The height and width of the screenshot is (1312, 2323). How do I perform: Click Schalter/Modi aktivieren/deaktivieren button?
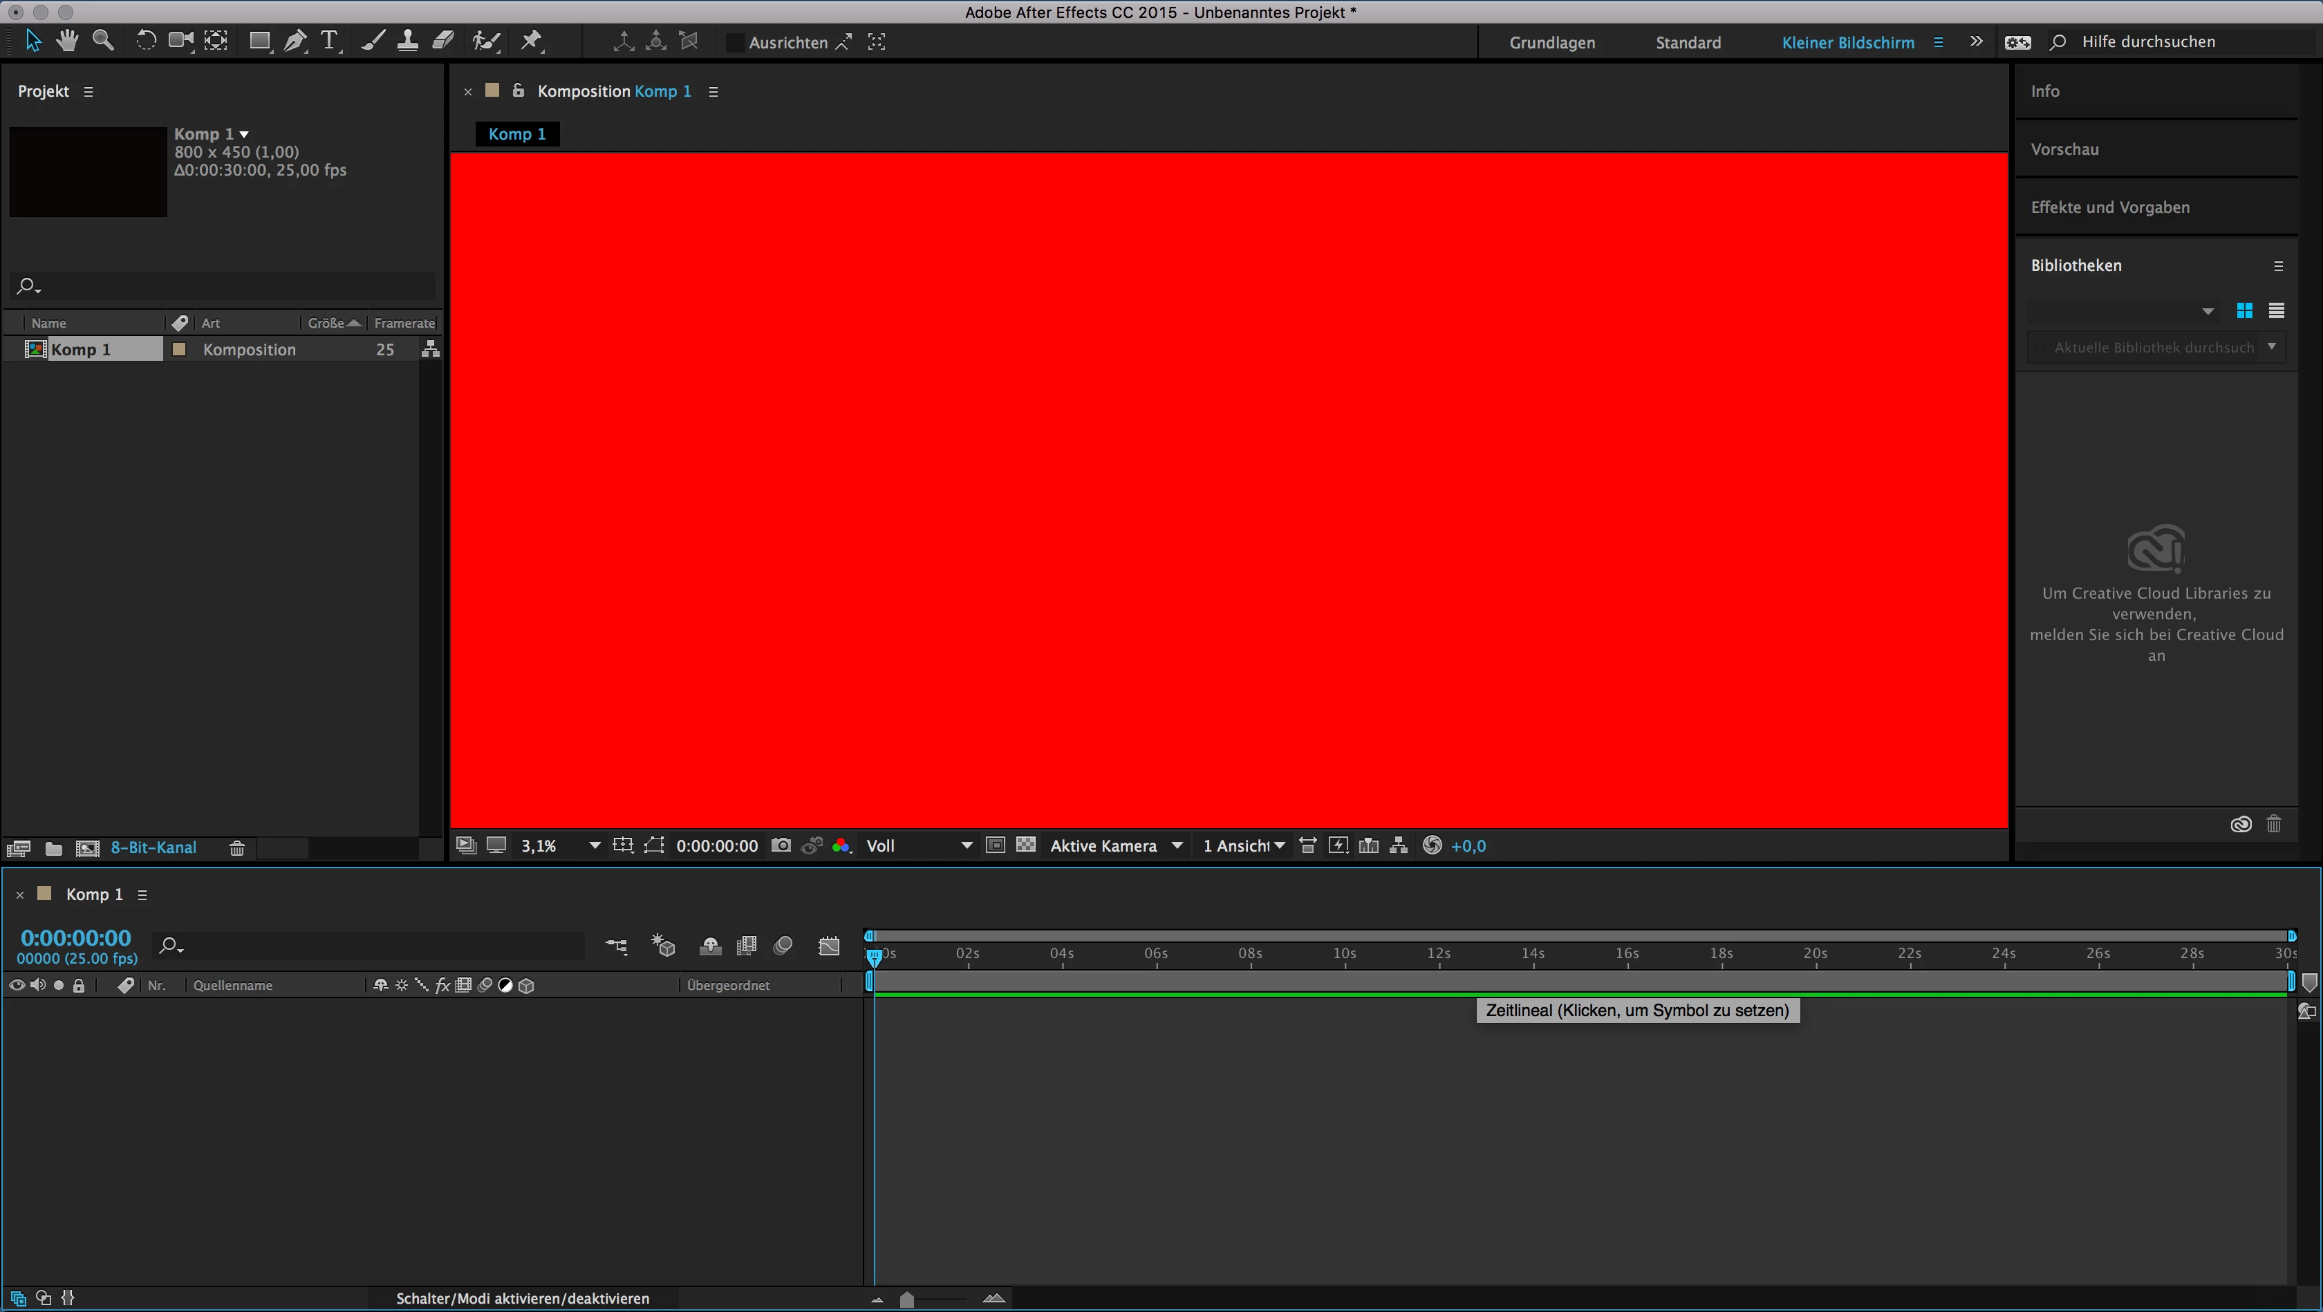(x=522, y=1298)
